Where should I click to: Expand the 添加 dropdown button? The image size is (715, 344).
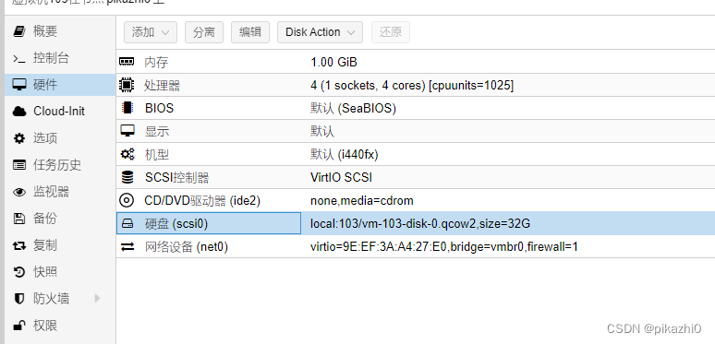[x=151, y=32]
